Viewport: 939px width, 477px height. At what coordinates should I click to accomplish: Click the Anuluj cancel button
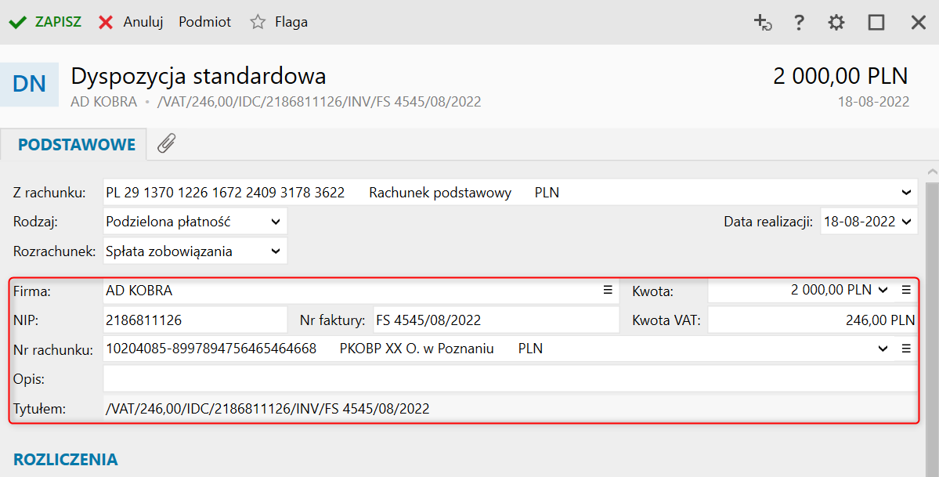point(131,22)
